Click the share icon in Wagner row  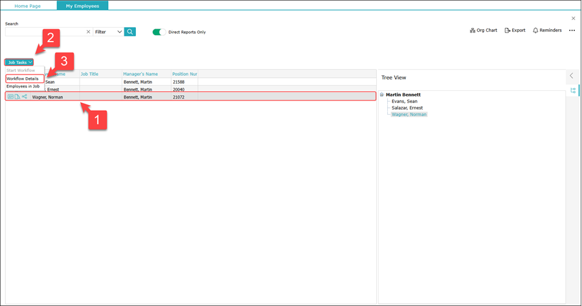click(25, 97)
